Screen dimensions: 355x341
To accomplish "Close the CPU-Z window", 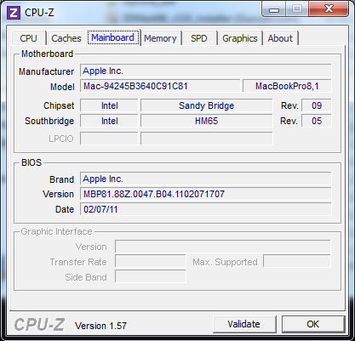I will (x=329, y=9).
